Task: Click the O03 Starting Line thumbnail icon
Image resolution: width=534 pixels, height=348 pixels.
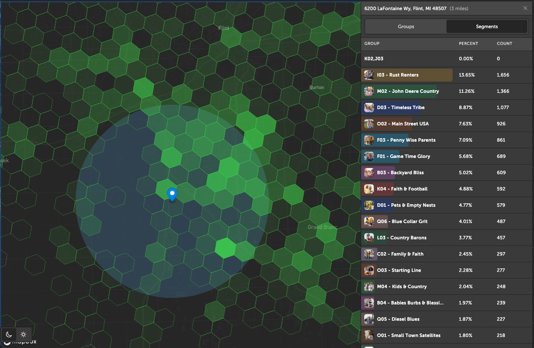Action: click(x=369, y=270)
